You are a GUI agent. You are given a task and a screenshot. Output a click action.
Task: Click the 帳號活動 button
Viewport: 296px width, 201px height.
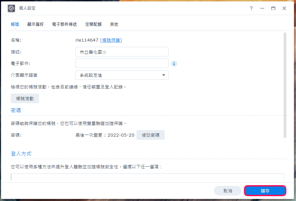(25, 98)
